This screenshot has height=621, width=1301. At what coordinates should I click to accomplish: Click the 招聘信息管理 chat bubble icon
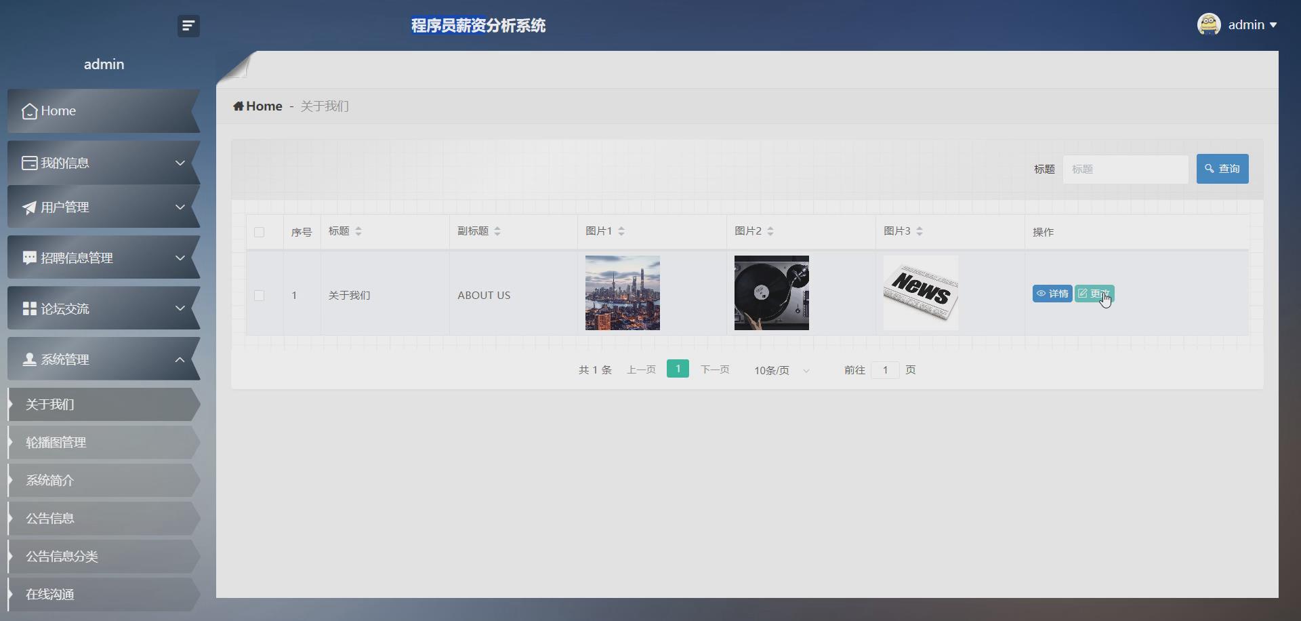(x=28, y=258)
